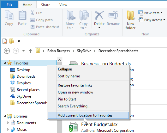
Task: Click the SkyDrive breadcrumb in address bar
Action: coord(84,51)
